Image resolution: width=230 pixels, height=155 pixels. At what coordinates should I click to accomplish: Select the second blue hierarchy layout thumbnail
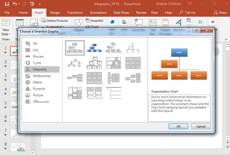tap(94, 48)
